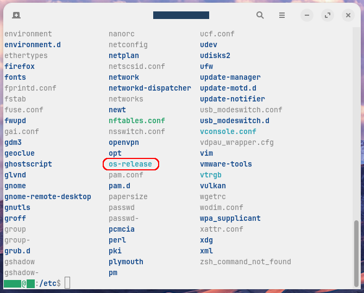Open a new terminal tab

16,15
